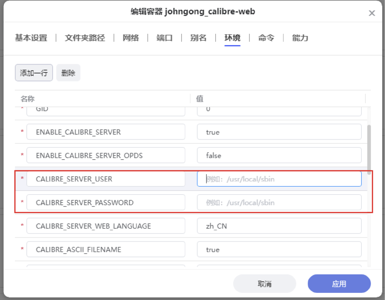Close the container edit dialog with X
The image size is (385, 300).
(372, 13)
